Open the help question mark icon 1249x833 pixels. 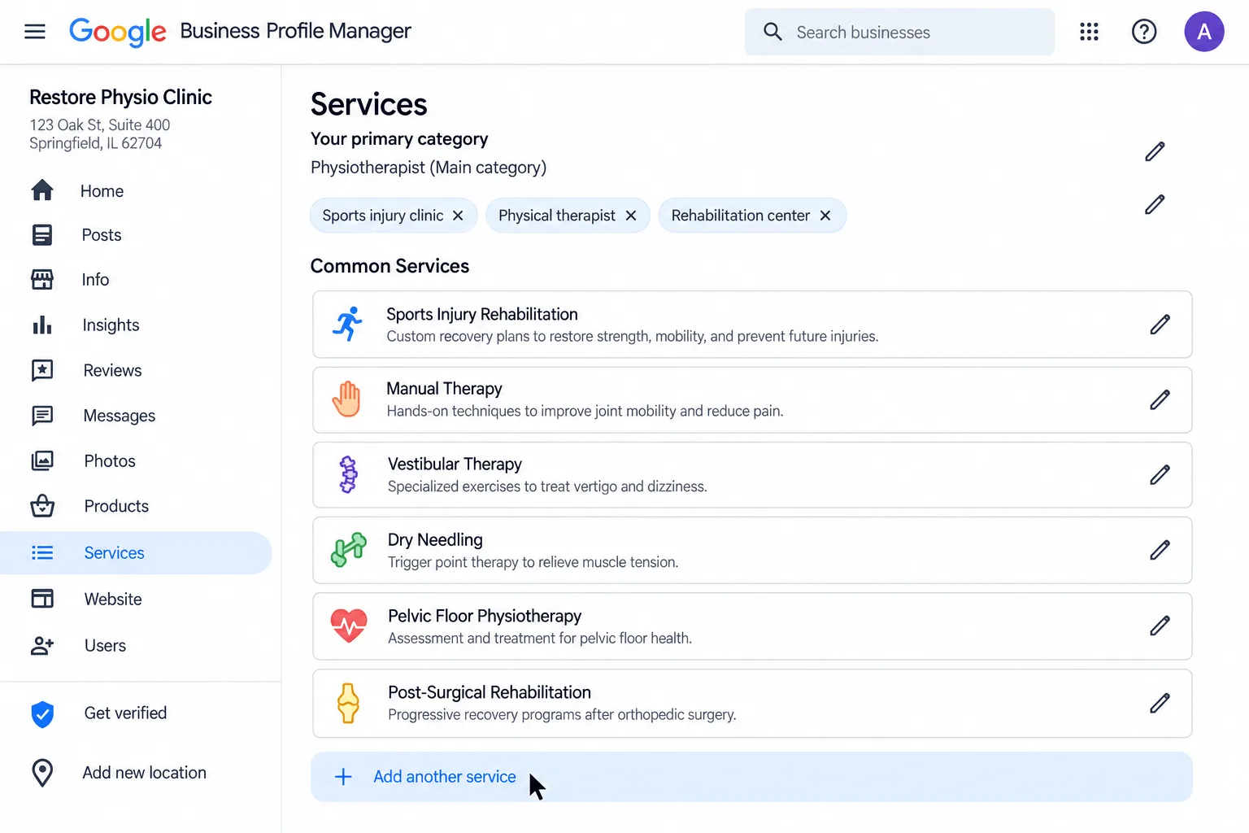1144,32
